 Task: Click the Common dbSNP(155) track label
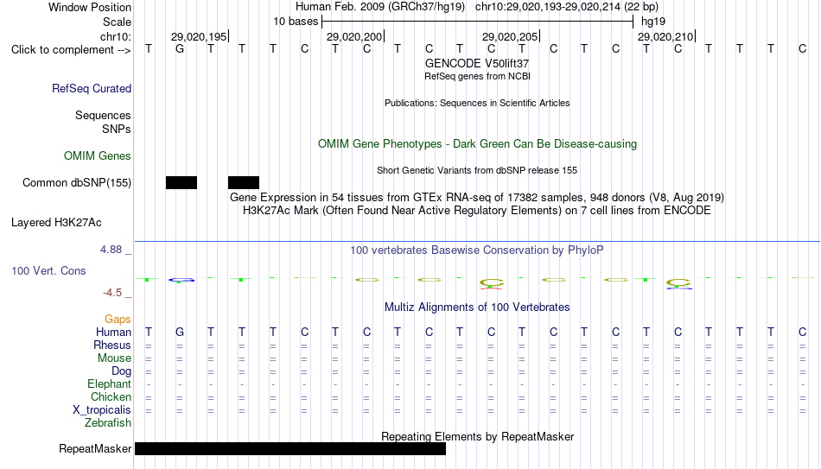(77, 183)
